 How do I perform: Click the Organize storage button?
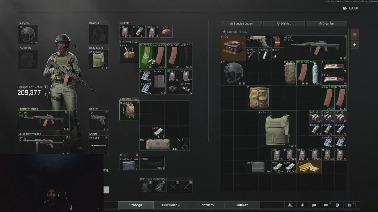point(326,24)
